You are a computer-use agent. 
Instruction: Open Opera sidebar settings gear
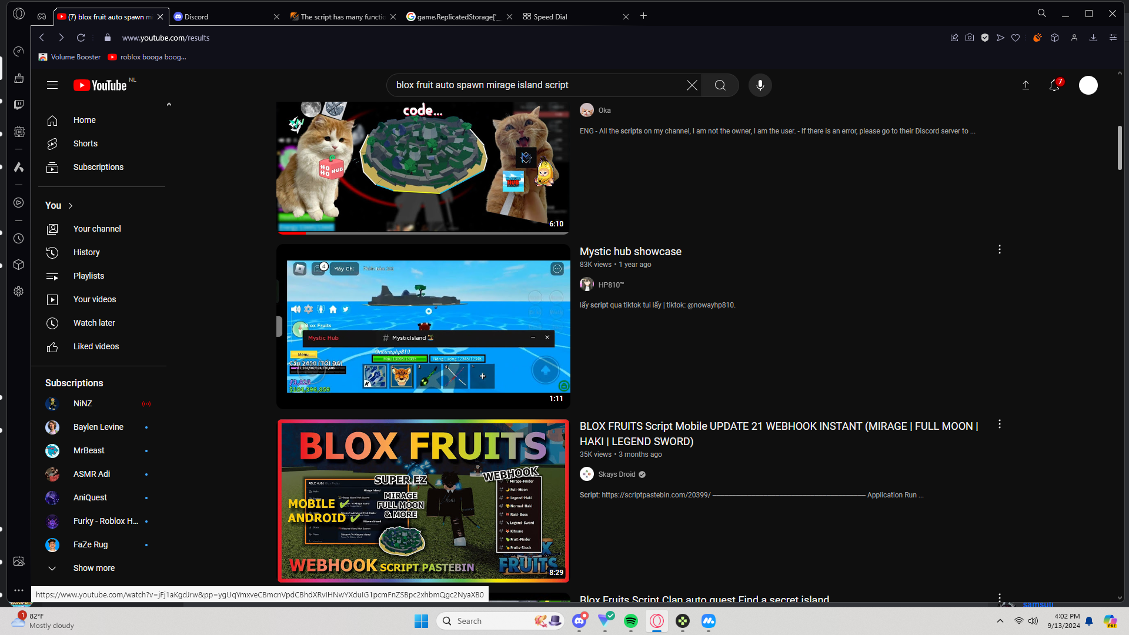coord(19,292)
